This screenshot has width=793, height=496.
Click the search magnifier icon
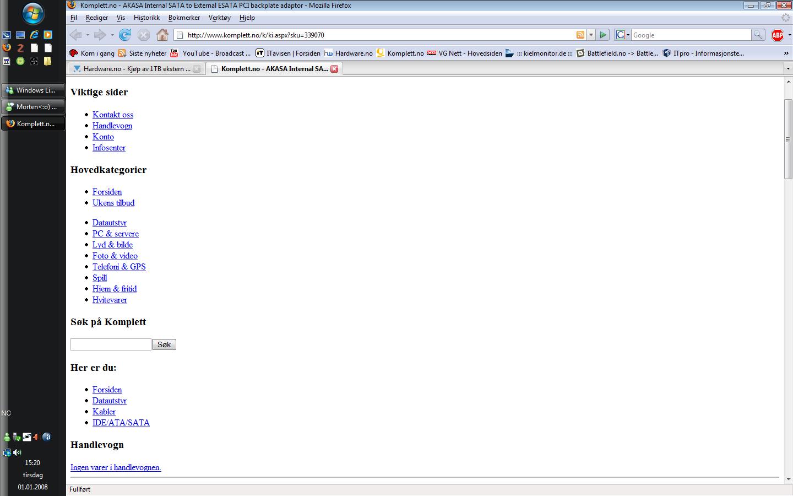[758, 35]
